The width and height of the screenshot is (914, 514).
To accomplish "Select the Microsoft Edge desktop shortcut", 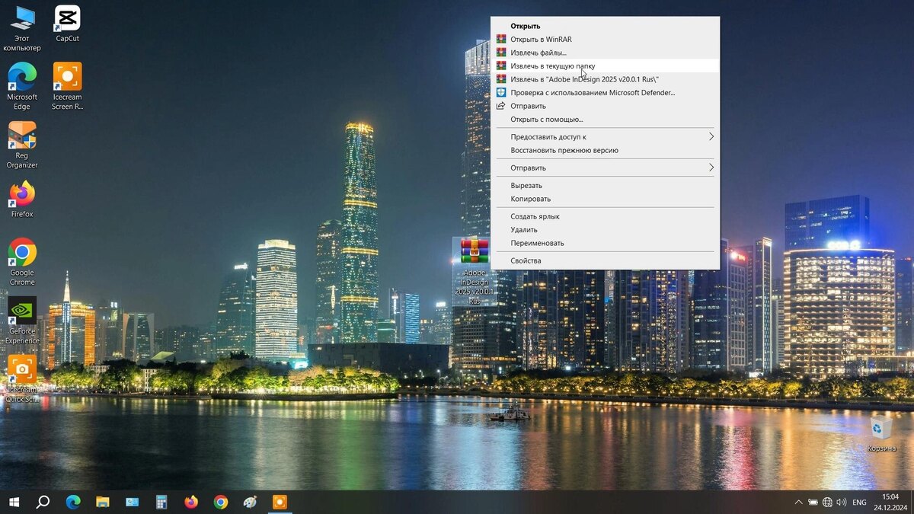I will point(22,86).
